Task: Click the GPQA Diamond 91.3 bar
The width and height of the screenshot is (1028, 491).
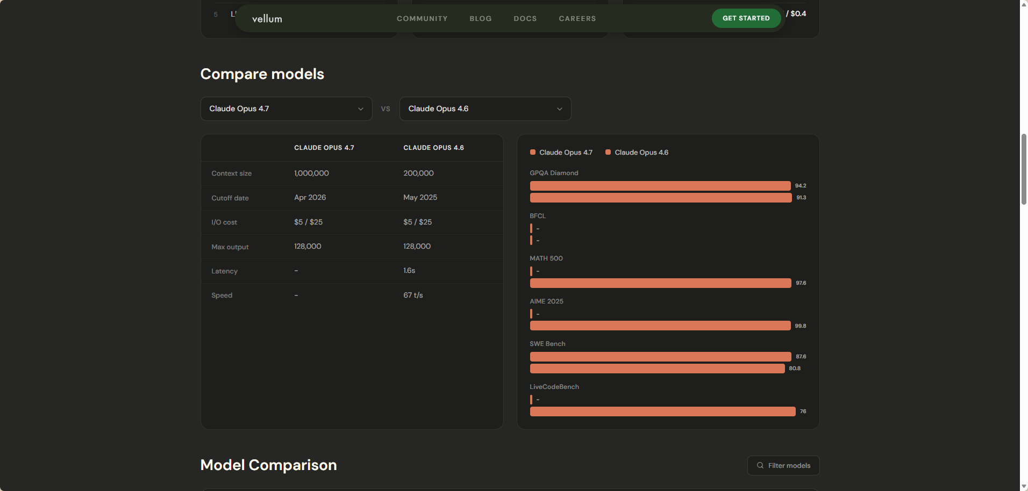Action: [661, 198]
